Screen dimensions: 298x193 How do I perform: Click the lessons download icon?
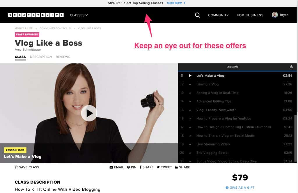291,67
